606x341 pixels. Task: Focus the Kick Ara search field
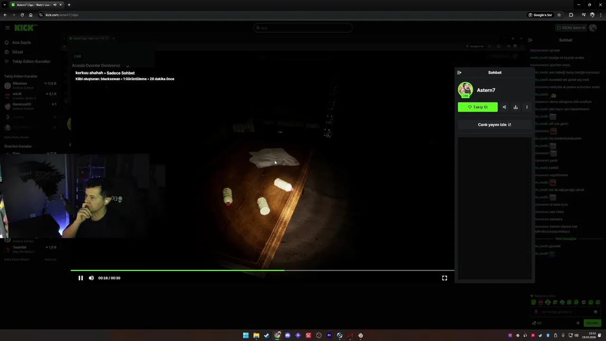tap(303, 28)
